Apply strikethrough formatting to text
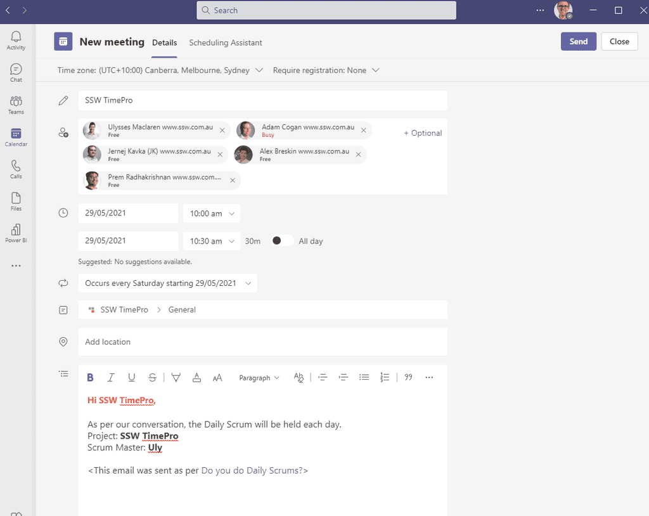 tap(152, 377)
